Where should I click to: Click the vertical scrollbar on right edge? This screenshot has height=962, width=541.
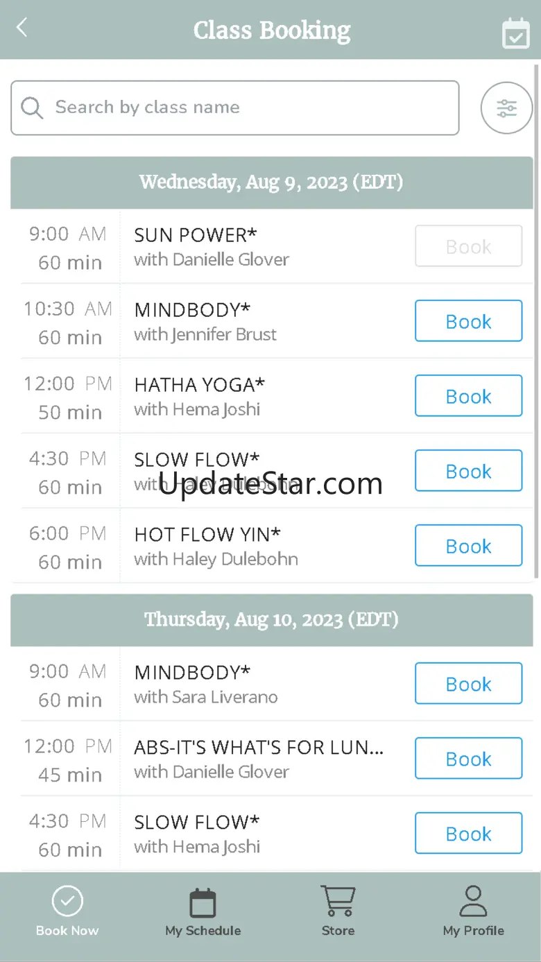click(536, 319)
